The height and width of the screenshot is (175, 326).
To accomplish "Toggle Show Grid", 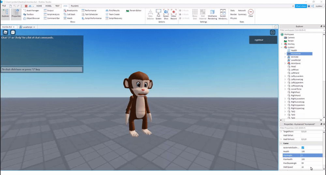I will click(195, 14).
